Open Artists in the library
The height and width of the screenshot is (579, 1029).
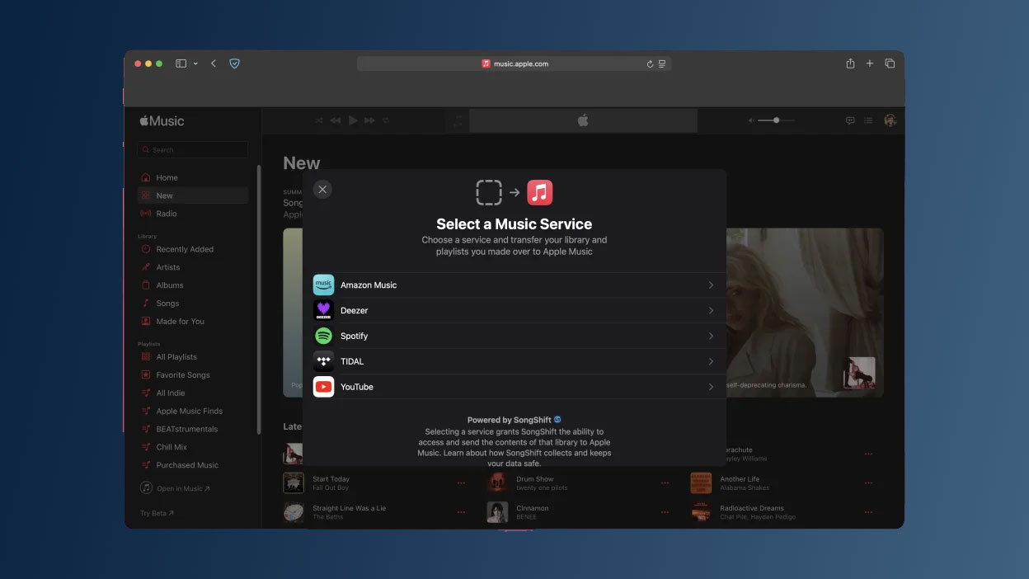[x=192, y=267]
